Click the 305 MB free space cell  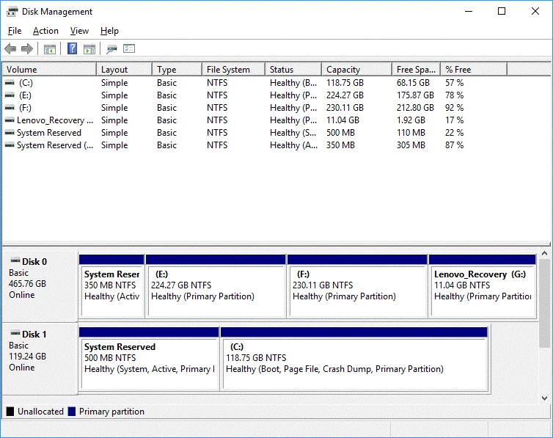(411, 145)
